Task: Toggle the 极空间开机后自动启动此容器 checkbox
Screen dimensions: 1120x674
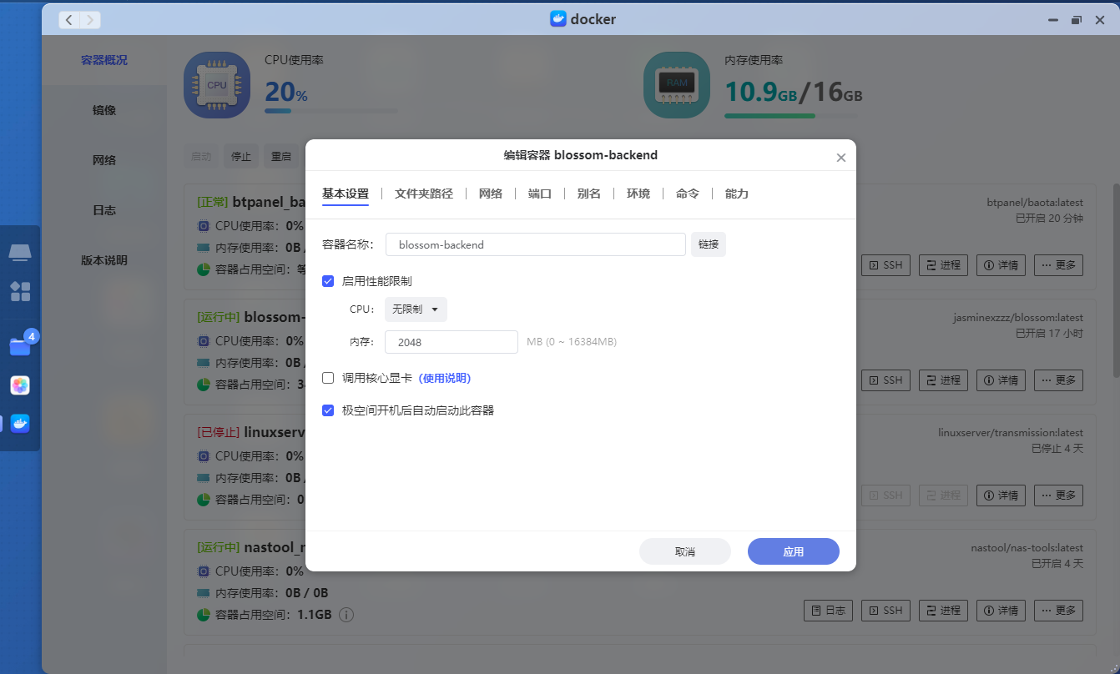Action: point(329,410)
